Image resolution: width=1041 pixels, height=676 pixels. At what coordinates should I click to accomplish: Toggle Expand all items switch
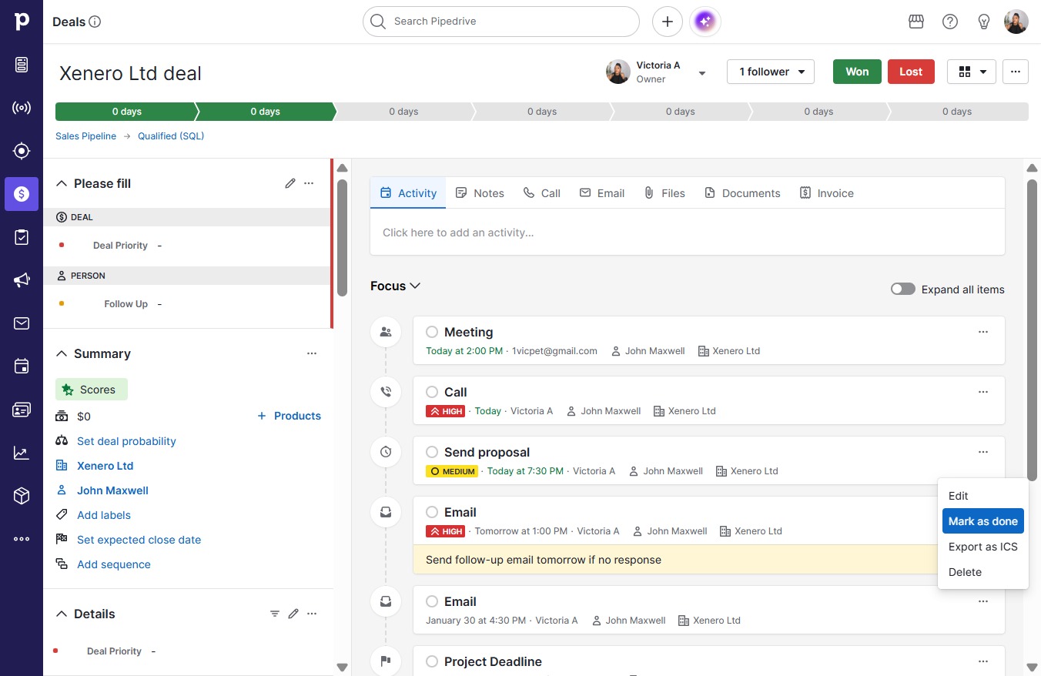tap(903, 289)
